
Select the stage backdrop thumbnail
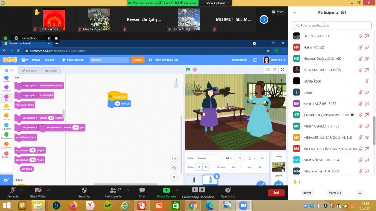[278, 167]
